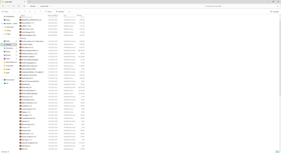The width and height of the screenshot is (281, 153).
Task: Click the Copy toolbar icon
Action: (x=19, y=12)
